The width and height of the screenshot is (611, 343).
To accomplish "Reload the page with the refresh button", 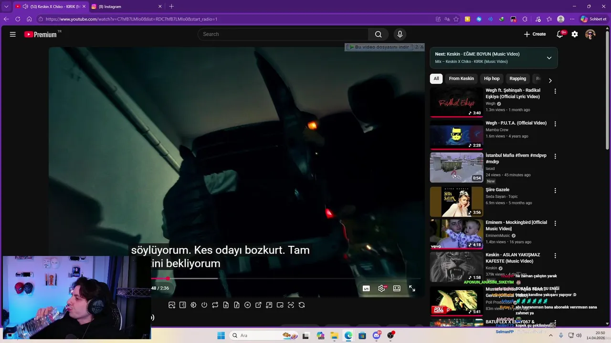I will 18,19.
